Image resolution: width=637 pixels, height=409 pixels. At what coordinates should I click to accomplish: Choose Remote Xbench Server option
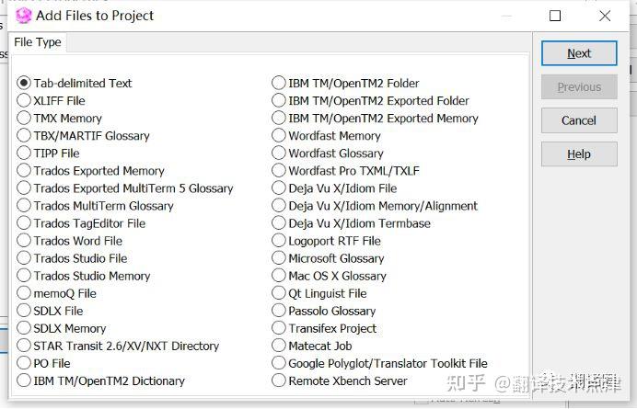pos(279,381)
